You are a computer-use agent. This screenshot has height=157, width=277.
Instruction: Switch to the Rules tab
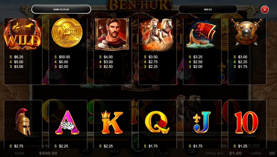click(x=208, y=9)
